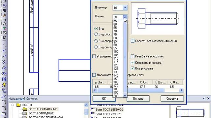Select the Вид снизу radio button
This screenshot has width=211, height=118.
point(96,47)
